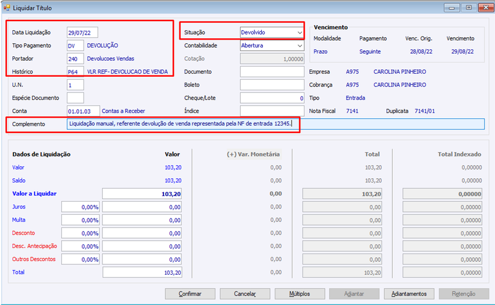Open the Situação dropdown showing Devolvido

click(272, 32)
